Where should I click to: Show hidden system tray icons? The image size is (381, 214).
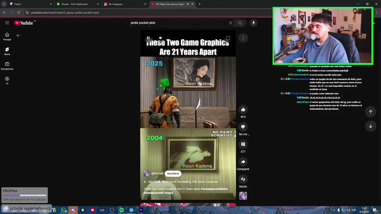[334, 210]
